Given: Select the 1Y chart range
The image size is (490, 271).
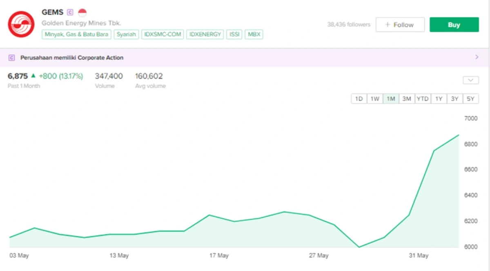Looking at the screenshot, I should click(x=439, y=99).
